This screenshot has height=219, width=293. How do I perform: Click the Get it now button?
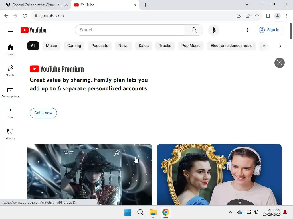[x=43, y=113]
